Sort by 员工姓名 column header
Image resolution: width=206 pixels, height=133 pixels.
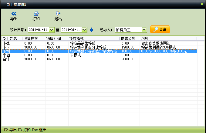[x=12, y=38]
